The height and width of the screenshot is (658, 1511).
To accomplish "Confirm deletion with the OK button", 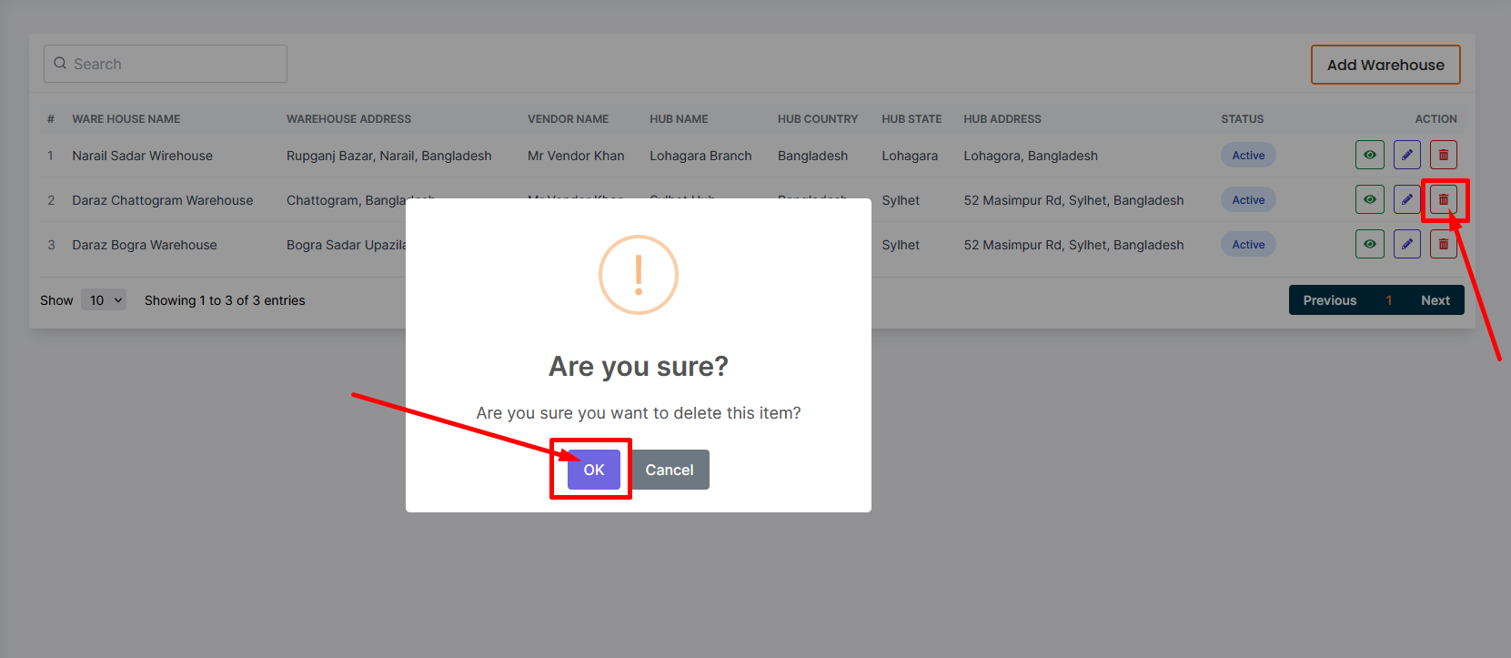I will tap(593, 470).
